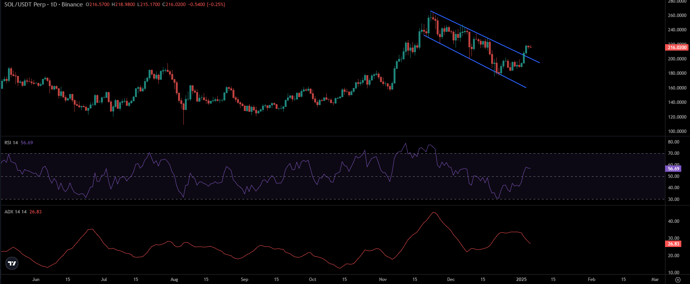Image resolution: width=690 pixels, height=284 pixels.
Task: Click the ADX 14 14 indicator legend name
Action: (16, 212)
